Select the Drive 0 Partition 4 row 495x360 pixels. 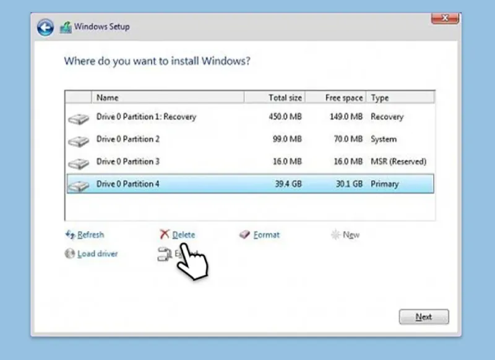click(x=251, y=184)
